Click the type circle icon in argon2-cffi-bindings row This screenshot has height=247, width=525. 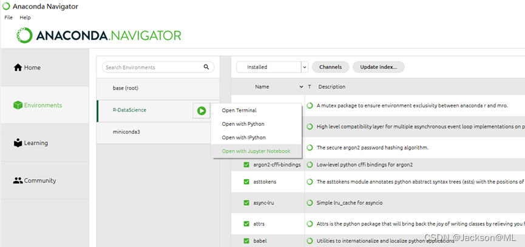tap(310, 165)
